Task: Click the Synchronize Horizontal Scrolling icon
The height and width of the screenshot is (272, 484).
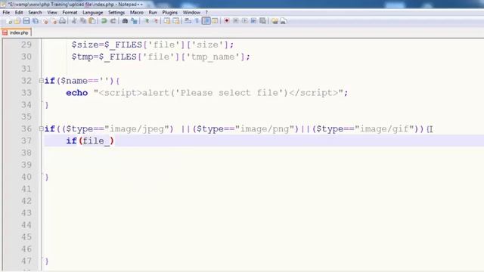Action: point(176,21)
